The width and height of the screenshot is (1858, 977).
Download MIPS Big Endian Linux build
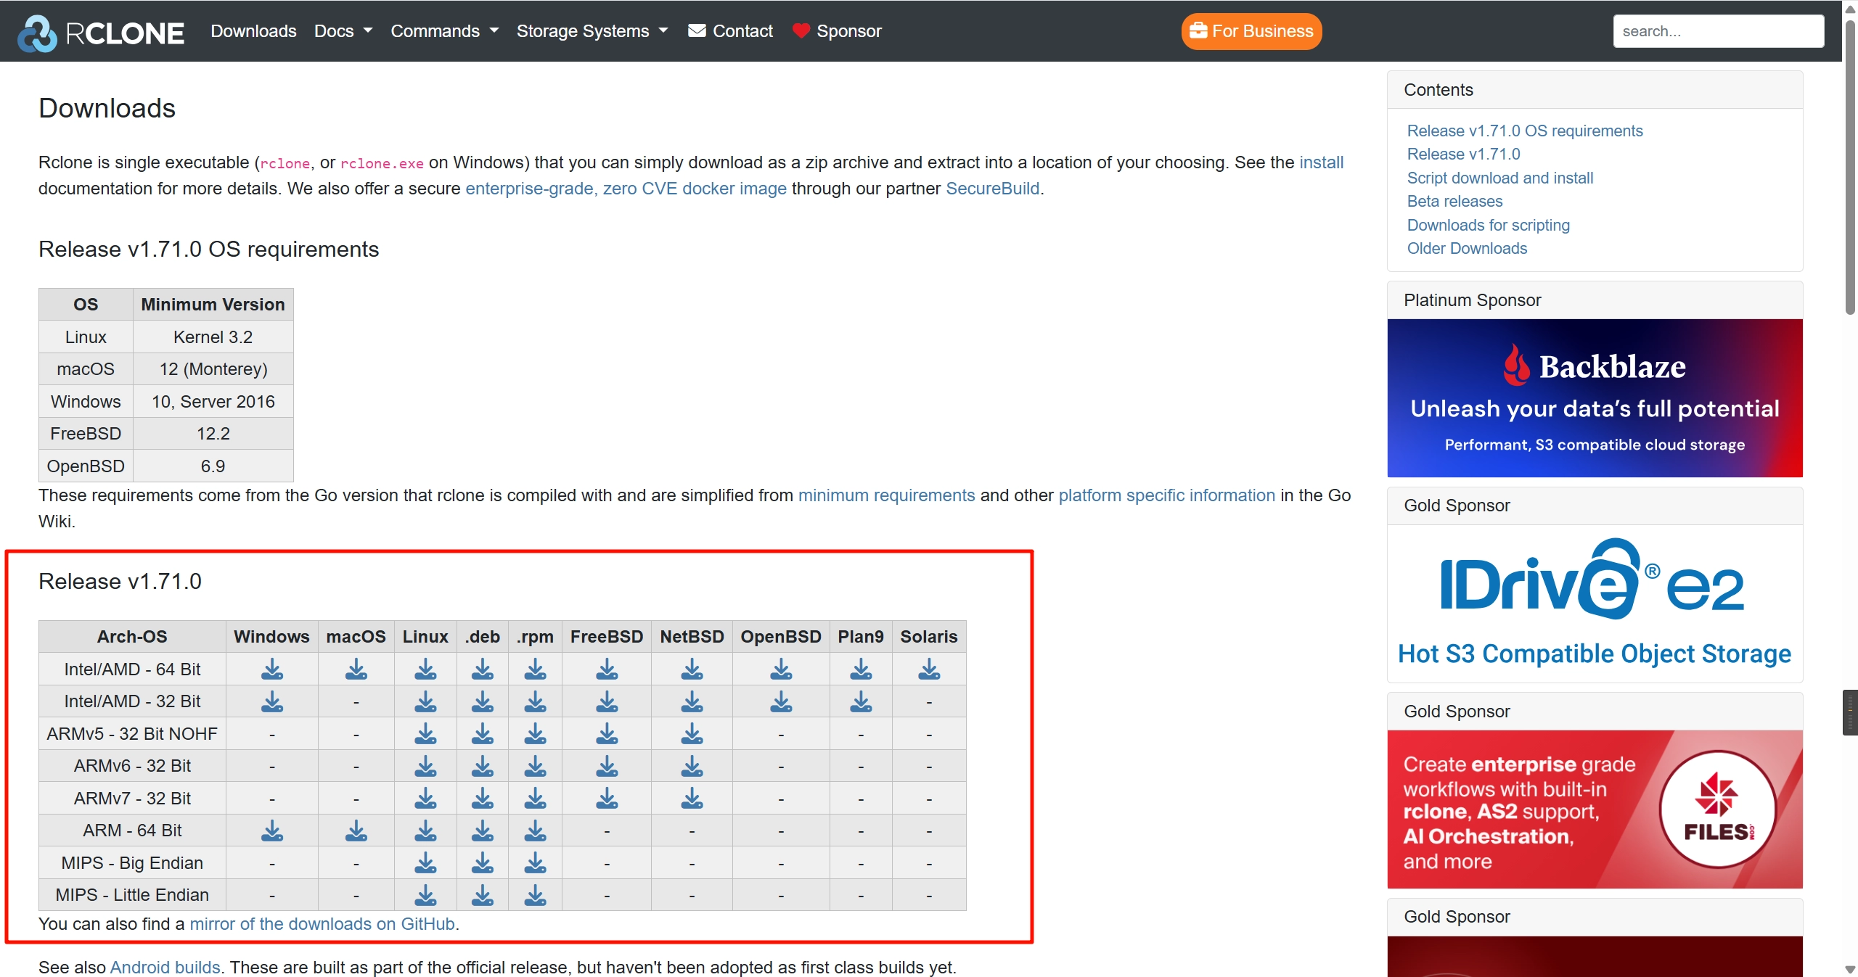425,862
